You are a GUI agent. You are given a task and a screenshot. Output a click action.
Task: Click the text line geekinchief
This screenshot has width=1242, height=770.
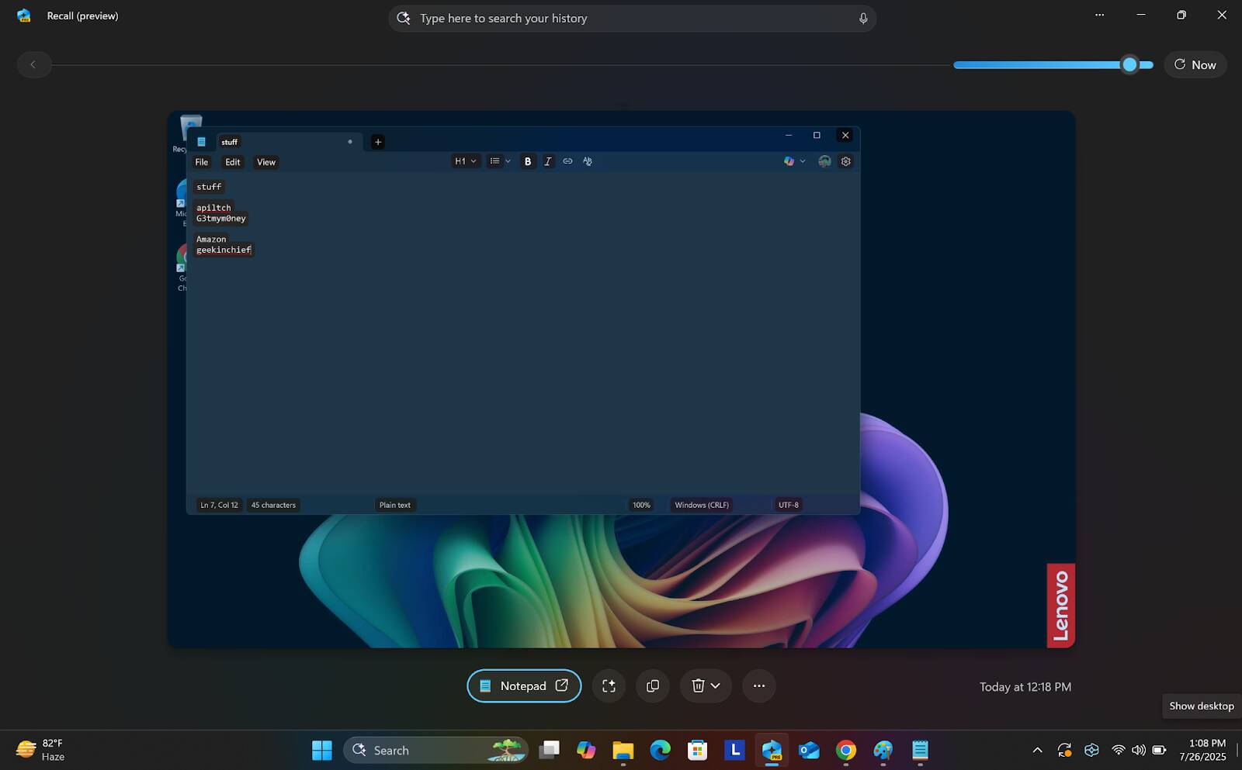pyautogui.click(x=224, y=250)
